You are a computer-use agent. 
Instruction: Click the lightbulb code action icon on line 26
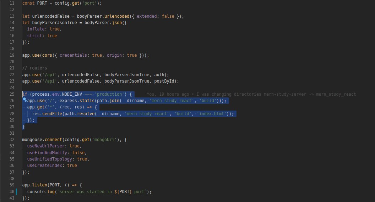[25, 100]
